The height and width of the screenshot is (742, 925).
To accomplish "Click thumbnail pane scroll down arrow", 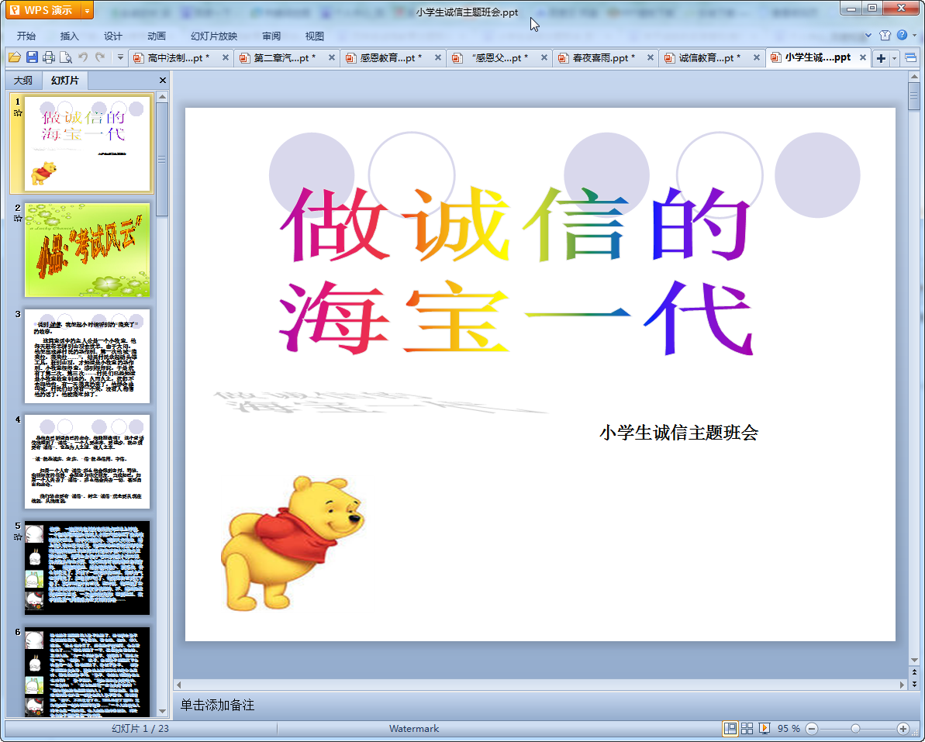I will 162,712.
